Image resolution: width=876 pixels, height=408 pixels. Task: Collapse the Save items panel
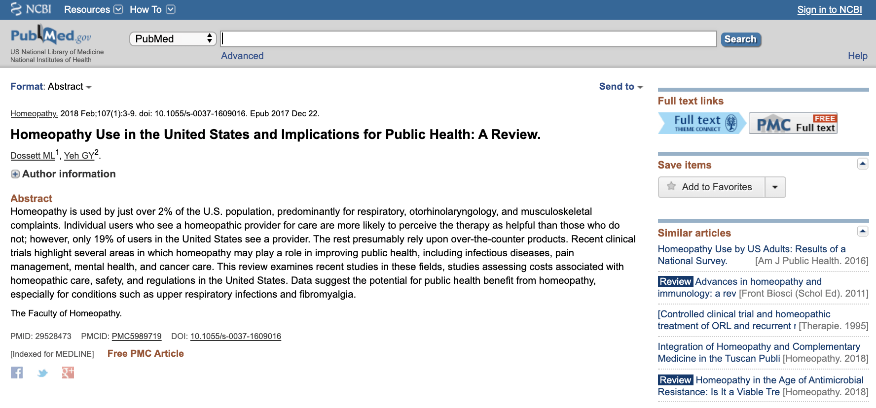point(862,164)
